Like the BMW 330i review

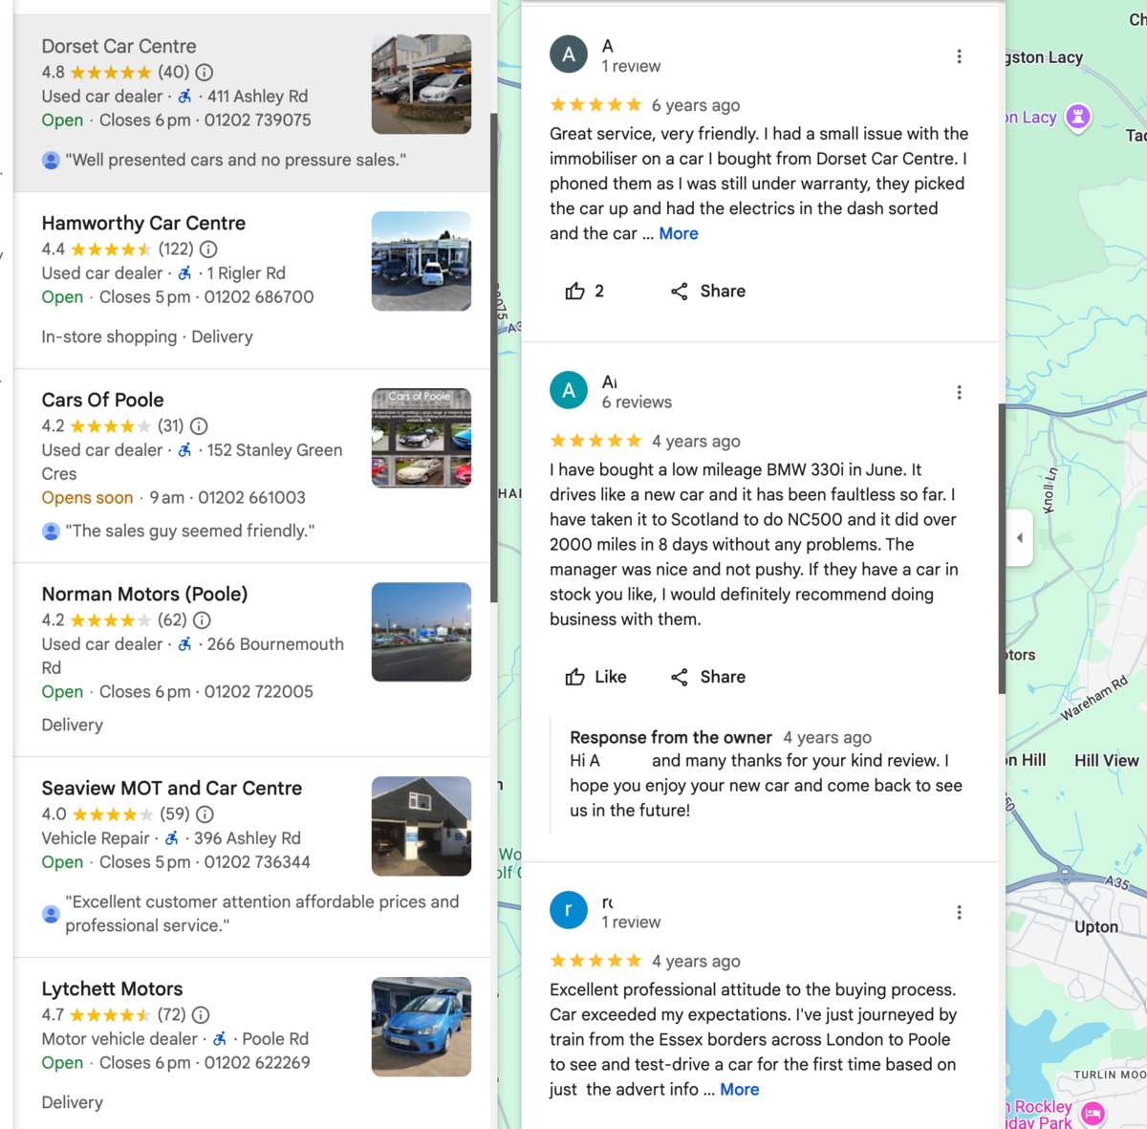tap(595, 677)
